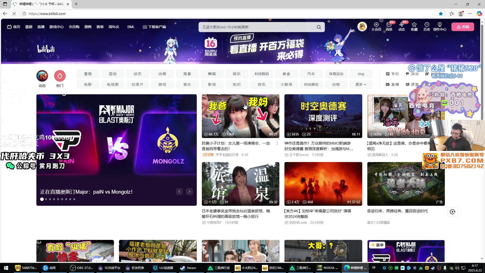This screenshot has height=273, width=485.
Task: Select the 国创 category button
Action: (113, 74)
